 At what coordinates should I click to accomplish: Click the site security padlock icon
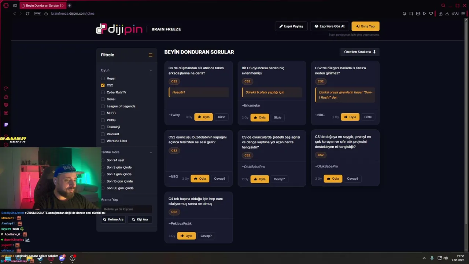[x=46, y=14]
